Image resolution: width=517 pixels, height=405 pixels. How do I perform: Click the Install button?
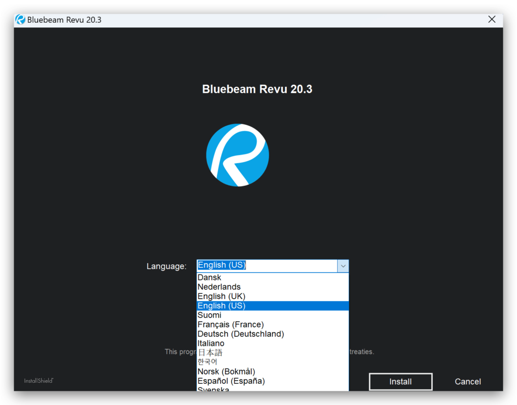coord(400,382)
